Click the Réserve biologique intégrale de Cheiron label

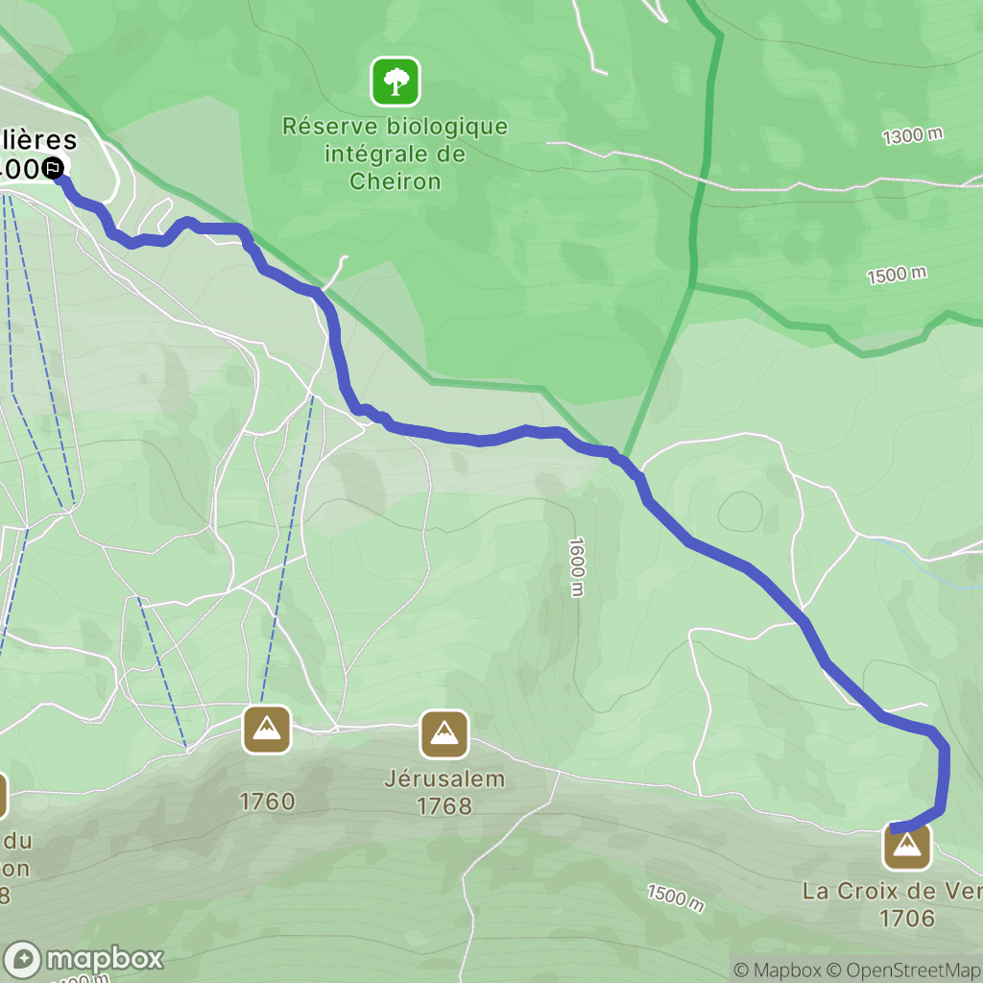(x=395, y=154)
